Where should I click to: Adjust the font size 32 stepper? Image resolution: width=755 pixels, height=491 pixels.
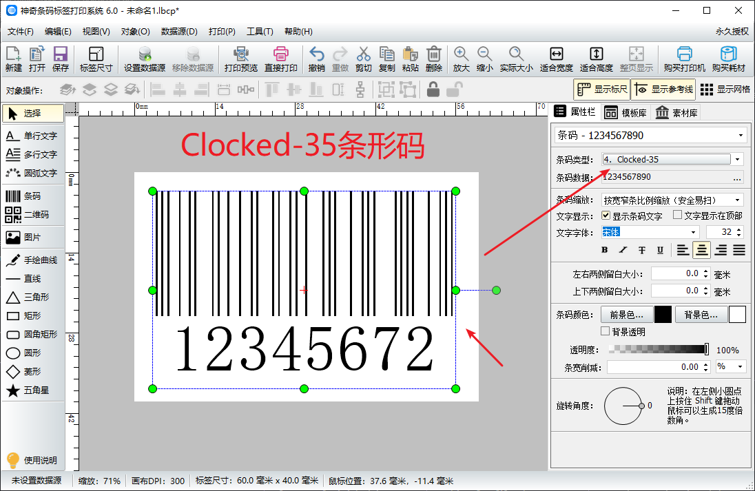tap(738, 232)
